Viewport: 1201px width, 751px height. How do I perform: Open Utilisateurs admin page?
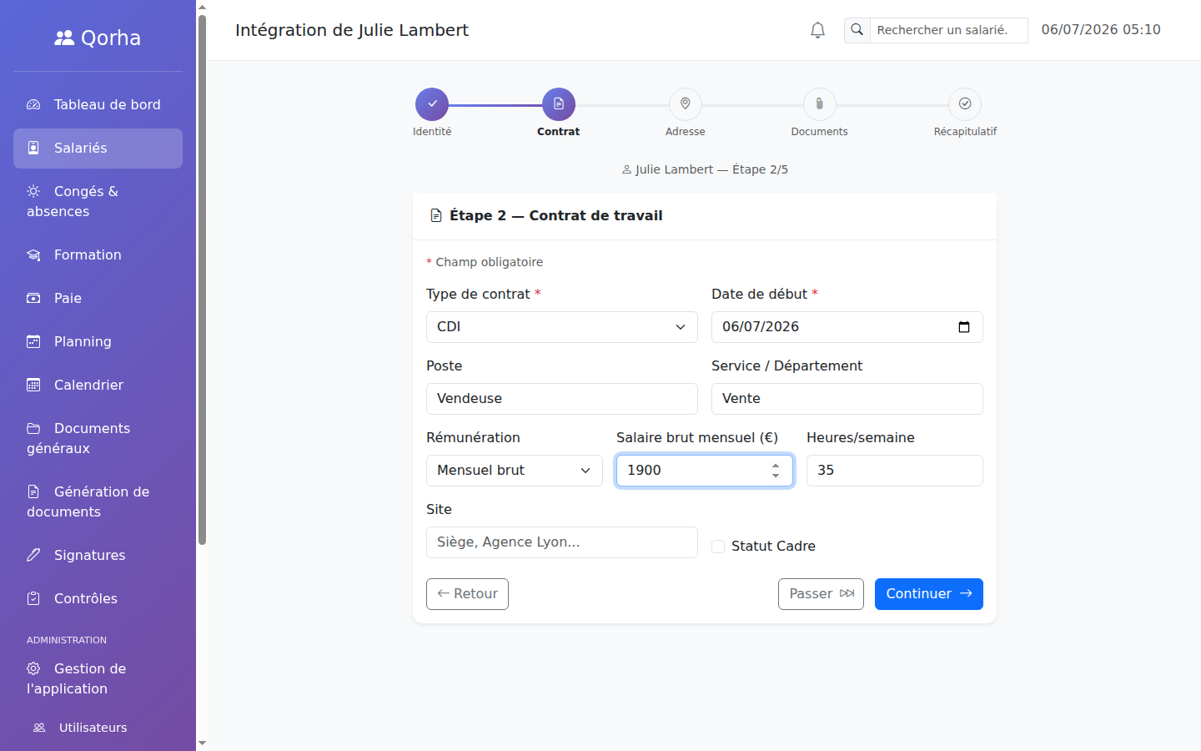(98, 728)
